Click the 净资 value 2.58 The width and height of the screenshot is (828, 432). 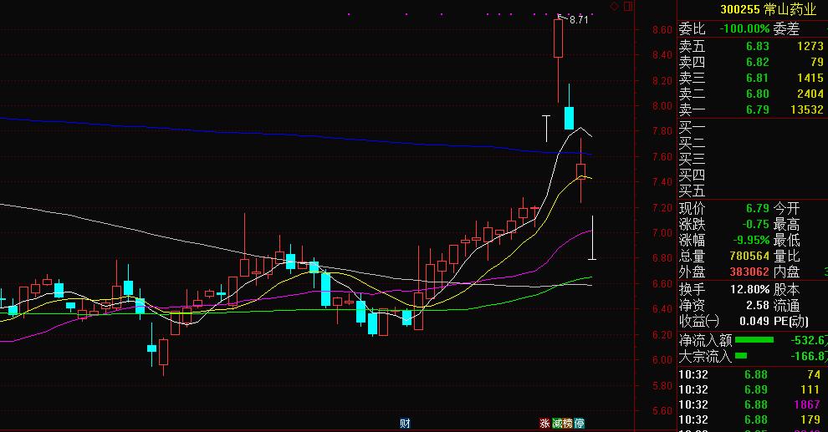[x=758, y=305]
